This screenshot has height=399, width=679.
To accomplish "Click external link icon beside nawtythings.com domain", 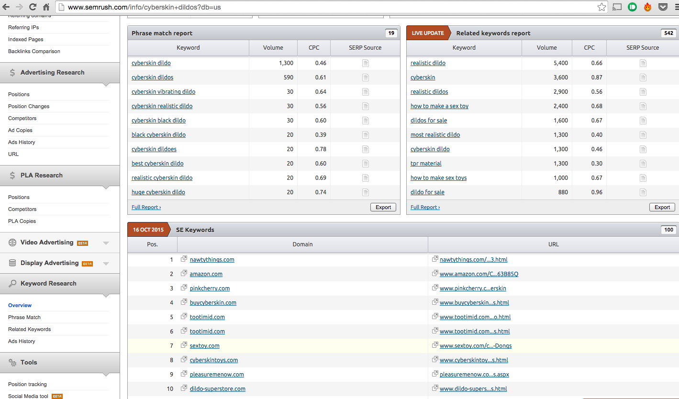I will coord(184,259).
